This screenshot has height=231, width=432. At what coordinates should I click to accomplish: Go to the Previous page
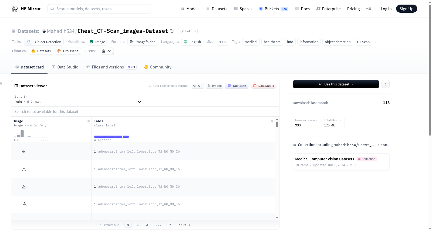(110, 225)
